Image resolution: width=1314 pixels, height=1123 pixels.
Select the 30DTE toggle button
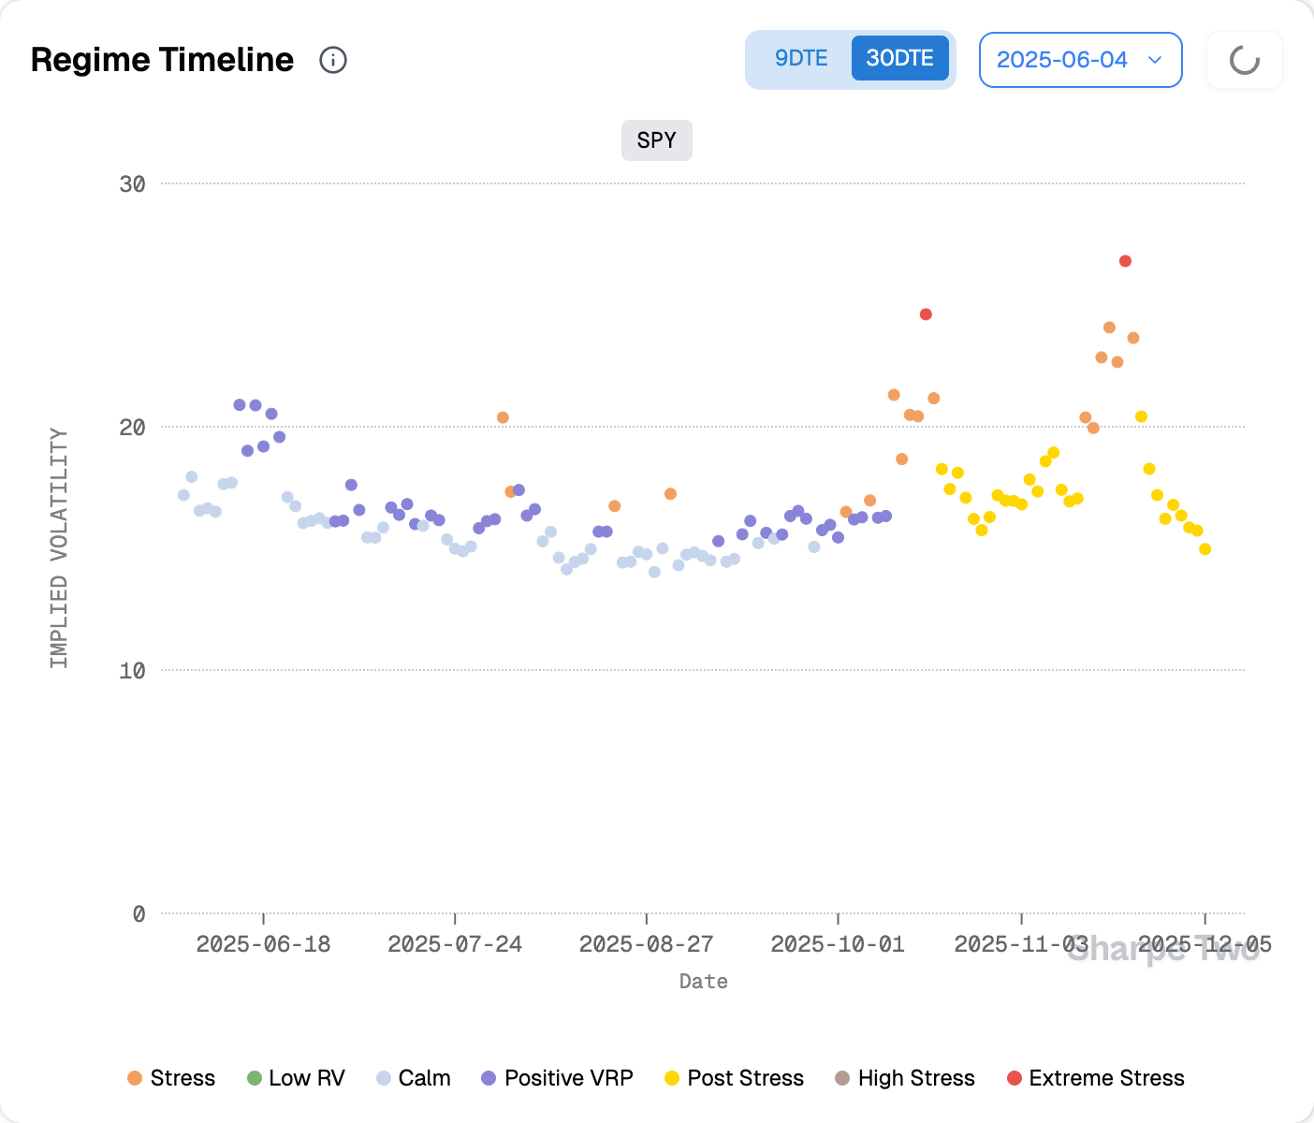coord(899,59)
